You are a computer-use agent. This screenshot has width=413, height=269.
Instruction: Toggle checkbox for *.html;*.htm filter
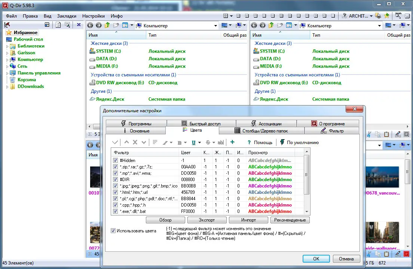[115, 192]
